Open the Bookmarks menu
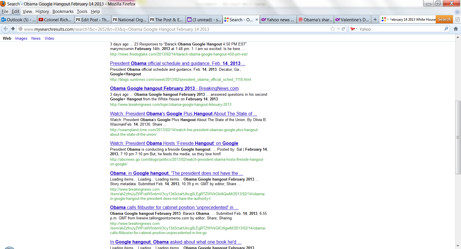Viewport: 461px width, 249px height. pos(63,12)
